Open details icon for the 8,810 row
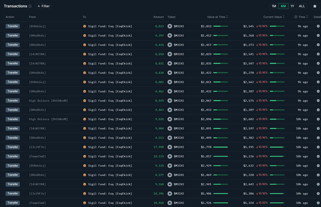The width and height of the screenshot is (321, 207). [x=318, y=54]
